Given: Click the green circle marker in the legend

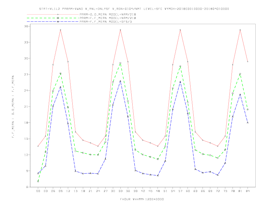Looking at the screenshot, I should pos(58,18).
